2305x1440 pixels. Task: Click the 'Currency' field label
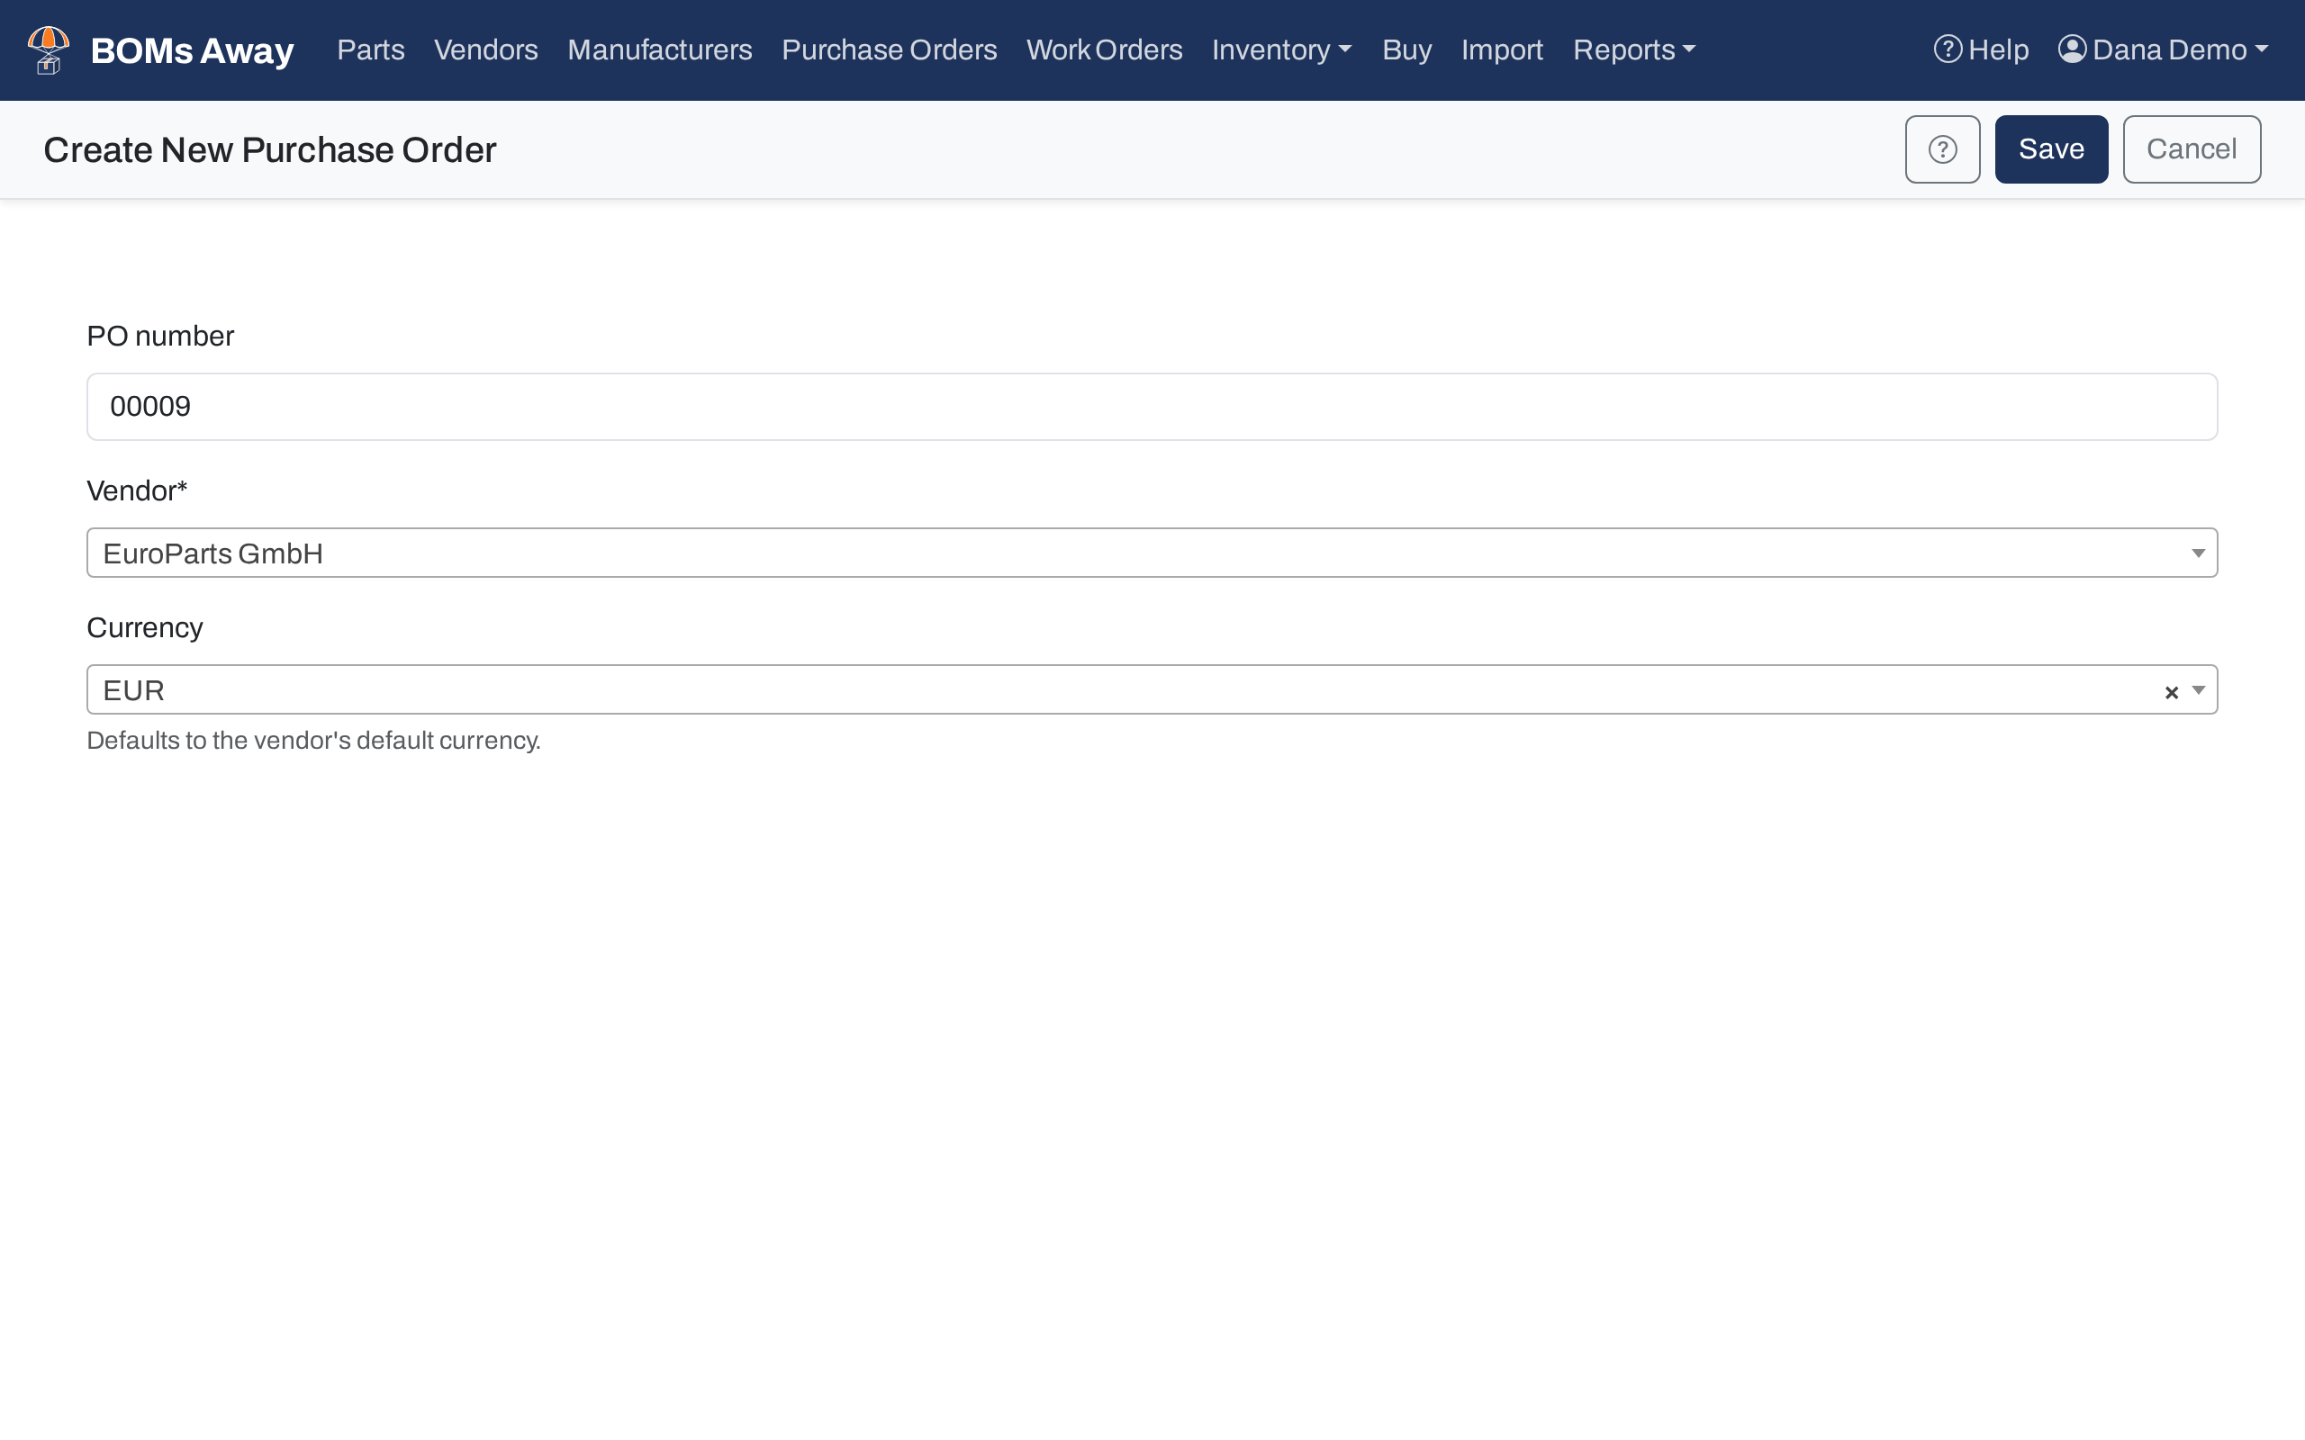[x=145, y=627]
